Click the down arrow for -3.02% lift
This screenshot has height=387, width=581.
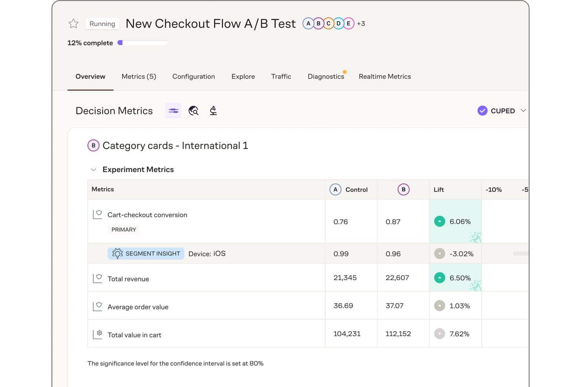tap(440, 254)
